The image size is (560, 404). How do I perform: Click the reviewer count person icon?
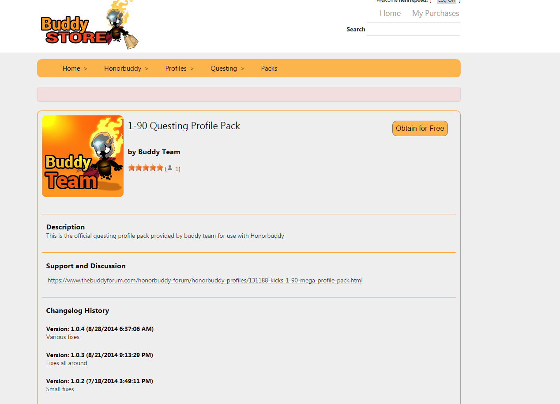[x=170, y=168]
